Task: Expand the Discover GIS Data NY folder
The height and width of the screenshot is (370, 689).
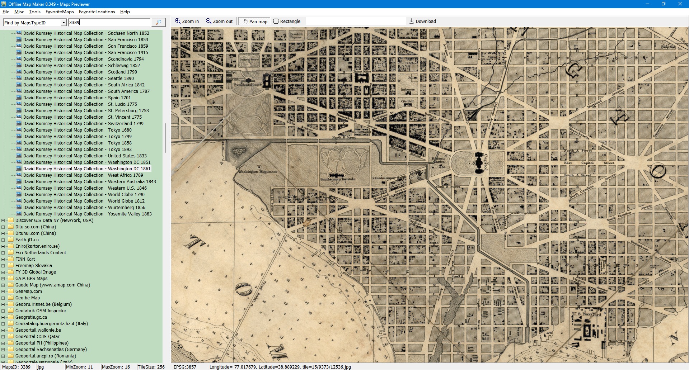Action: [x=3, y=220]
